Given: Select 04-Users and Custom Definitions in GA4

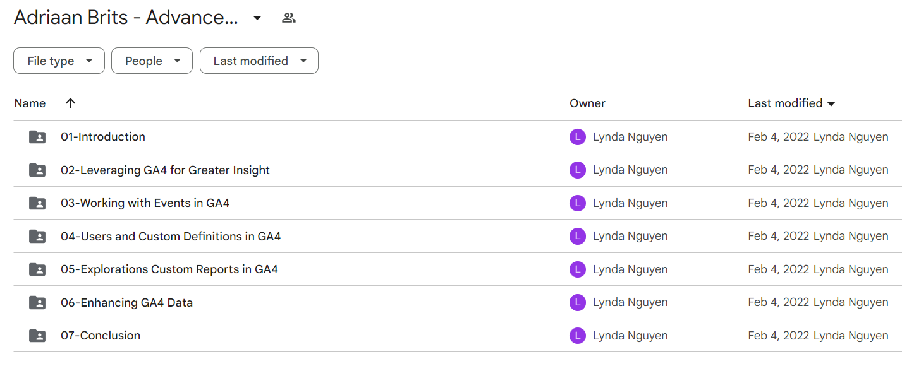Looking at the screenshot, I should coord(171,237).
